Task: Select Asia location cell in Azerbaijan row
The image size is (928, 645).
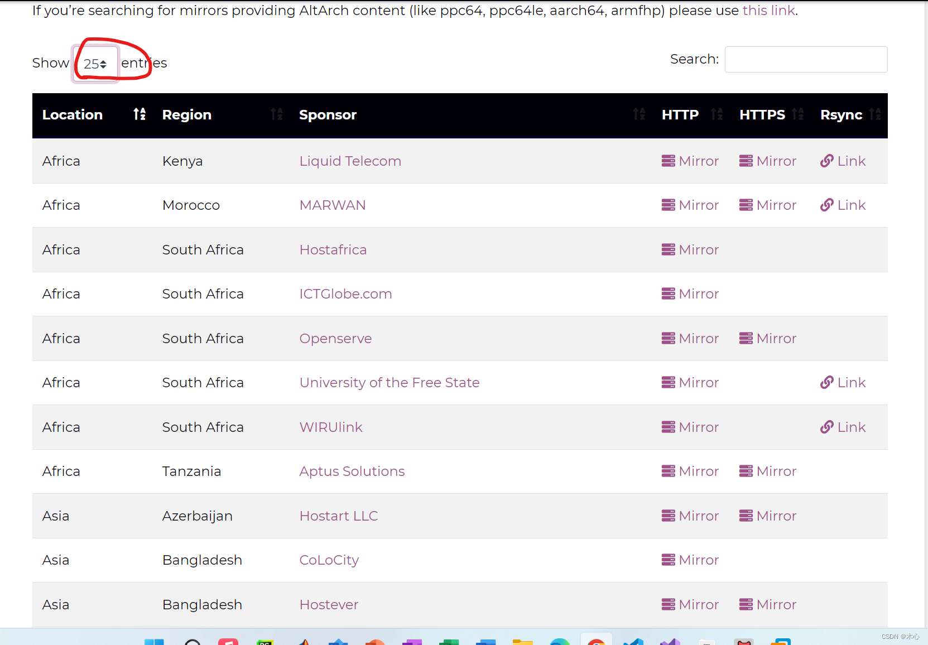Action: (x=56, y=516)
